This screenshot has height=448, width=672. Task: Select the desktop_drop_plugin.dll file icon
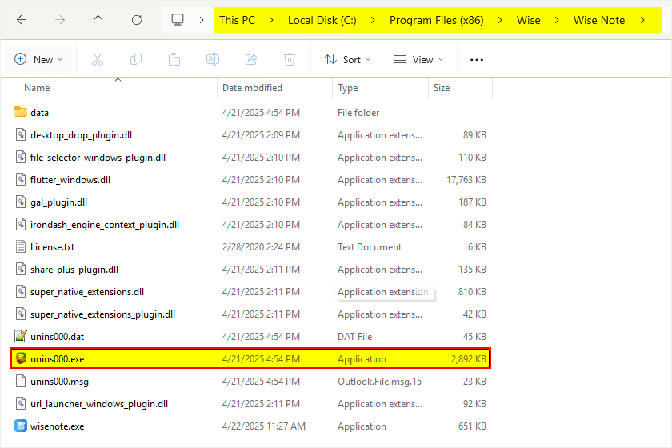coord(21,134)
